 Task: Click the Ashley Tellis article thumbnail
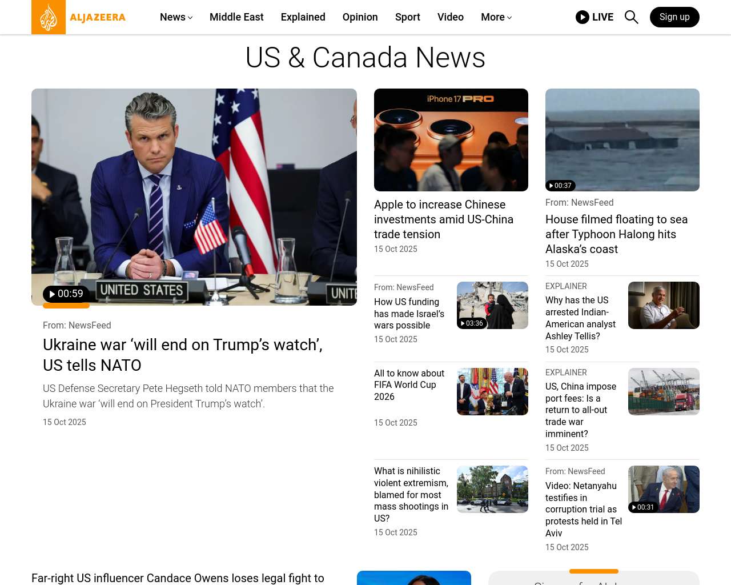pyautogui.click(x=664, y=305)
